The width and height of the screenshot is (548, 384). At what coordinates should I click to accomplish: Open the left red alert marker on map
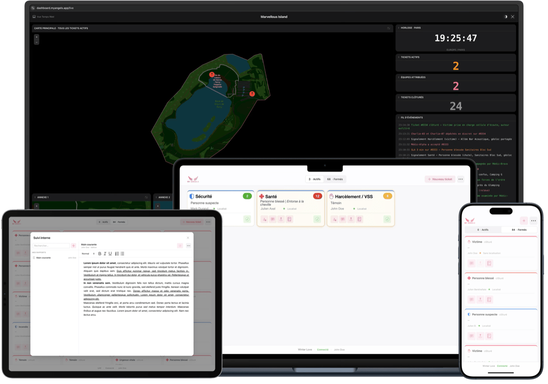pos(211,74)
